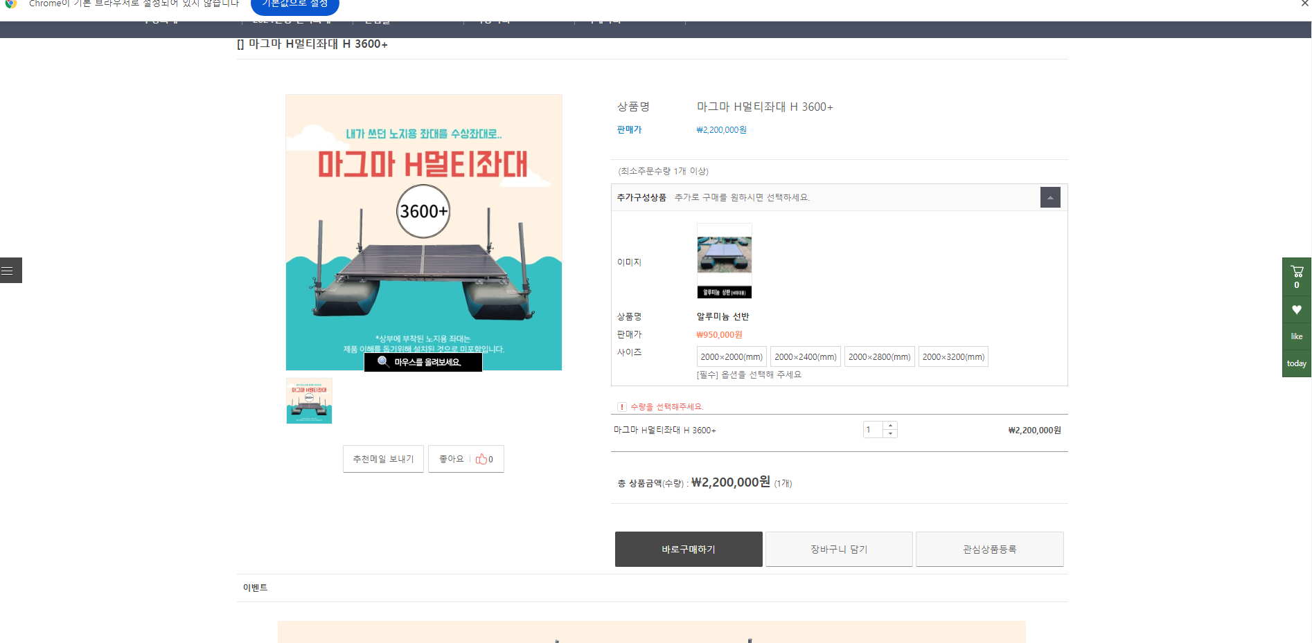Click the 수량을 선택해주세요 notice
This screenshot has height=643, width=1312.
[666, 406]
